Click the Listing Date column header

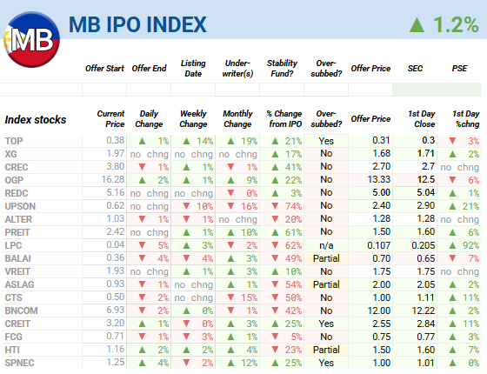point(193,69)
